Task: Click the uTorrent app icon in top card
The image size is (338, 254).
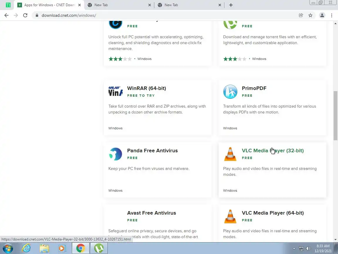Action: click(230, 24)
